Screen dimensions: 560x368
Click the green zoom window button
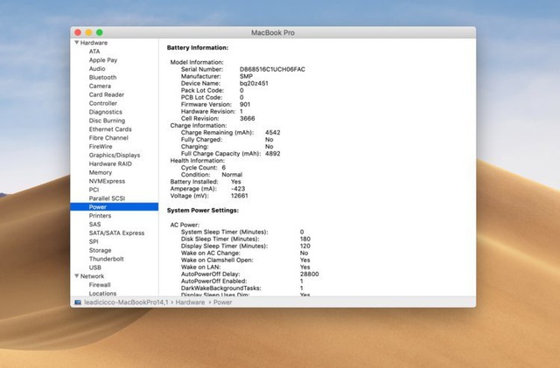pos(100,32)
